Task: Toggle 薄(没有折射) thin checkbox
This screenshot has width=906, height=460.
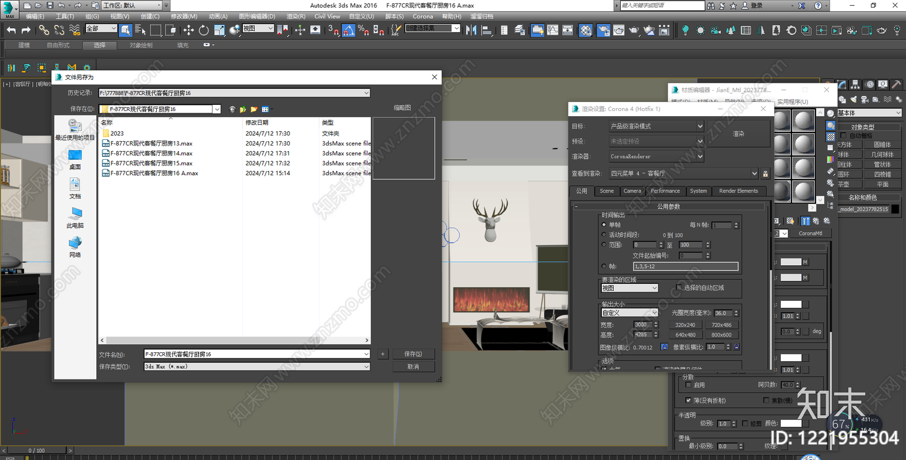Action: 688,400
